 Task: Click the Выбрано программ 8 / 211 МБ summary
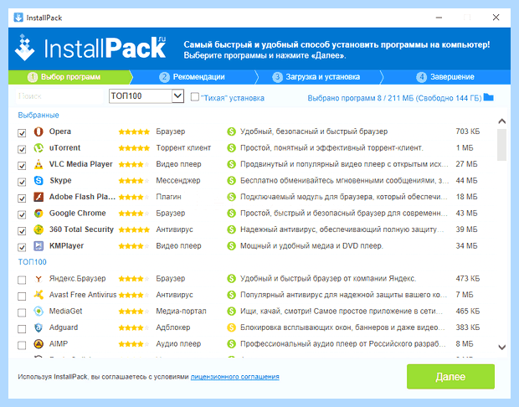pos(394,98)
